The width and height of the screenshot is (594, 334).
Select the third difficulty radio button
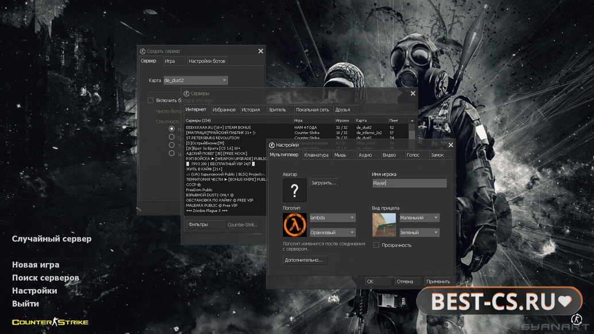[x=172, y=145]
